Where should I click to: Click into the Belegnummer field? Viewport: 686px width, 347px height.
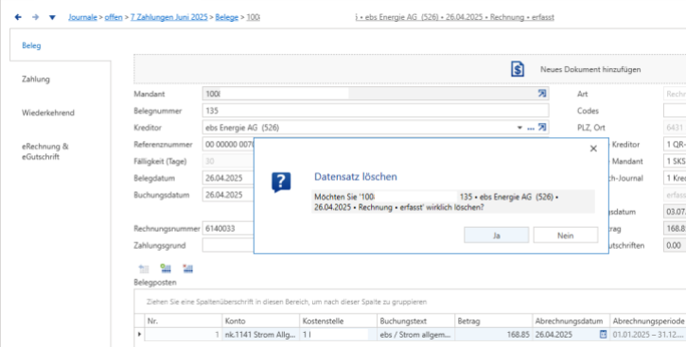pos(376,111)
